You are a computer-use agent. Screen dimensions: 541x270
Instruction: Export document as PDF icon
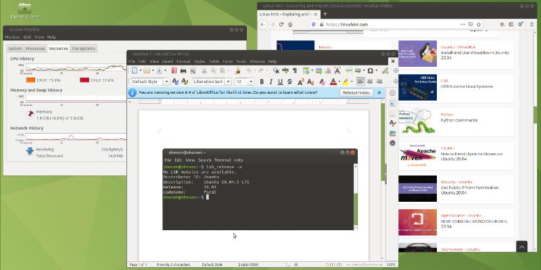click(174, 70)
